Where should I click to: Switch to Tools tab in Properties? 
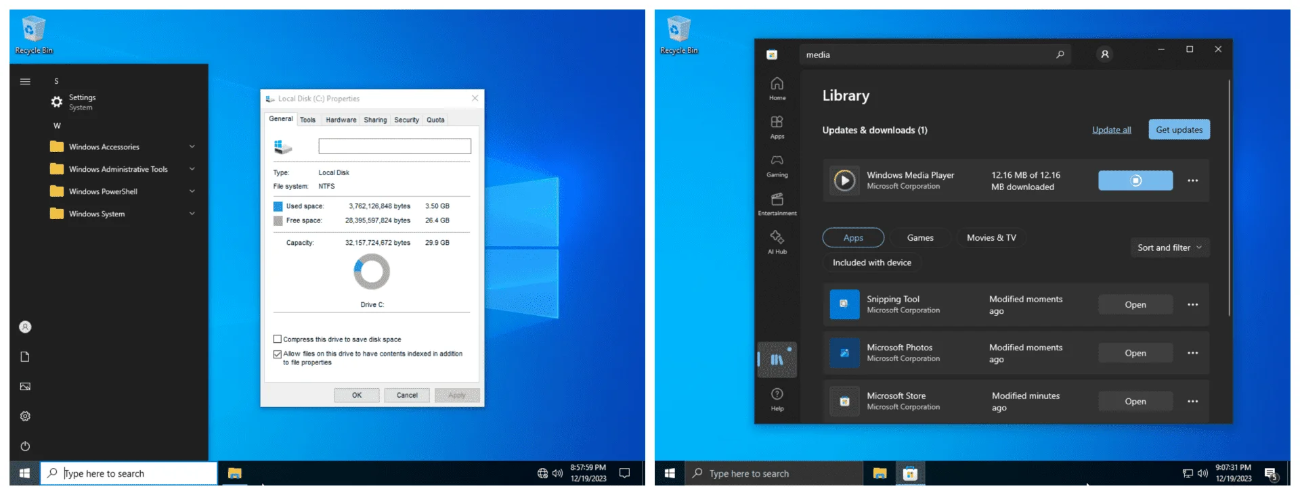(308, 120)
